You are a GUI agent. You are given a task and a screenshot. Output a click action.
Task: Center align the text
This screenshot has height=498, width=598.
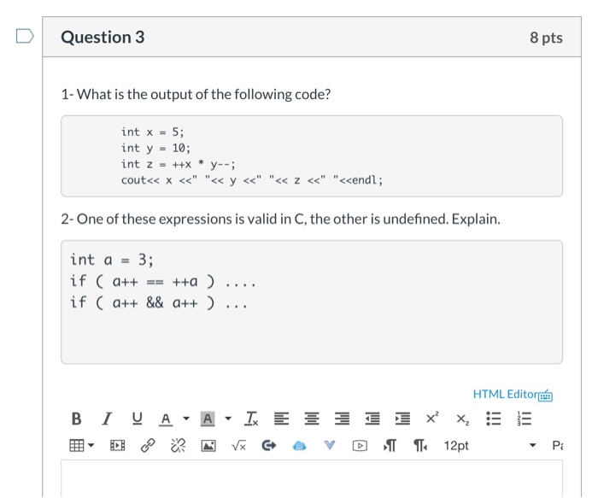[312, 419]
